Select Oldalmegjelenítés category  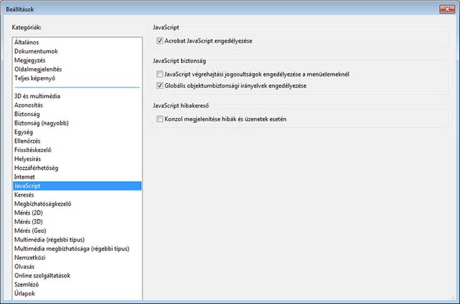pos(78,69)
